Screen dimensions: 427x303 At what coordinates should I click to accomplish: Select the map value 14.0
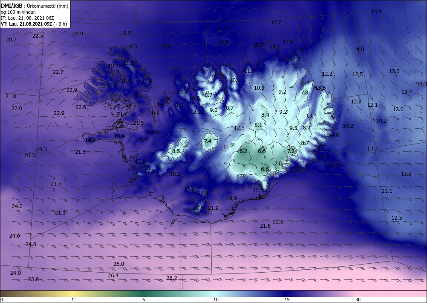point(359,49)
